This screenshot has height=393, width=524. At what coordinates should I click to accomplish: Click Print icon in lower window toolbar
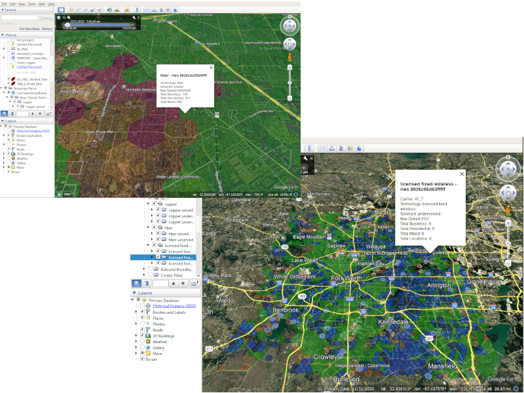click(332, 149)
